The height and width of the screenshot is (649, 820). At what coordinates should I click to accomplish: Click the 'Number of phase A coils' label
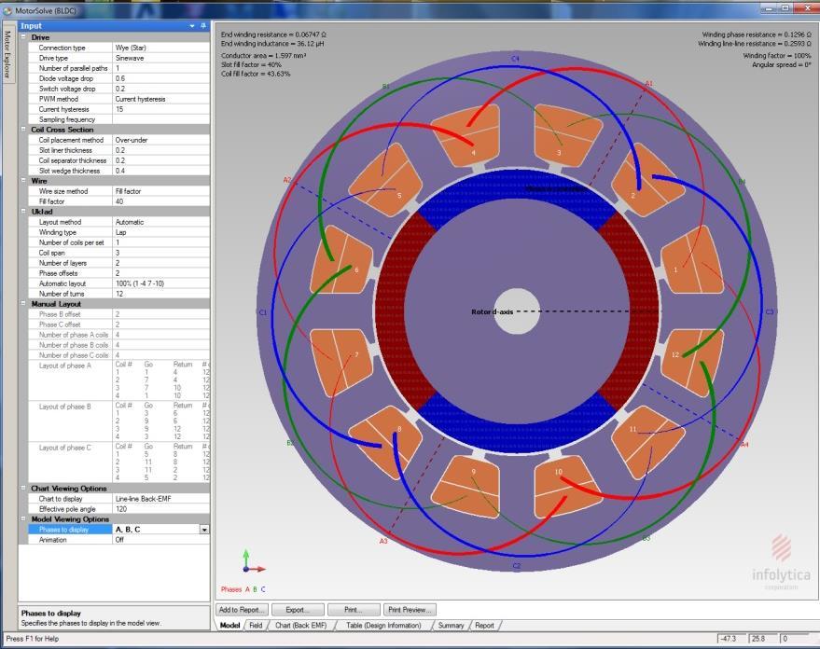click(x=74, y=335)
